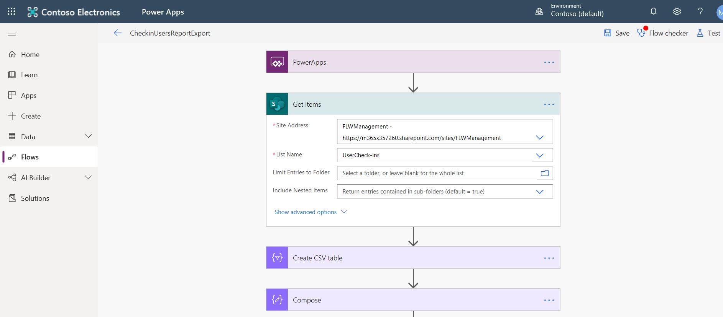Click the Test button
723x317 pixels.
tap(708, 33)
